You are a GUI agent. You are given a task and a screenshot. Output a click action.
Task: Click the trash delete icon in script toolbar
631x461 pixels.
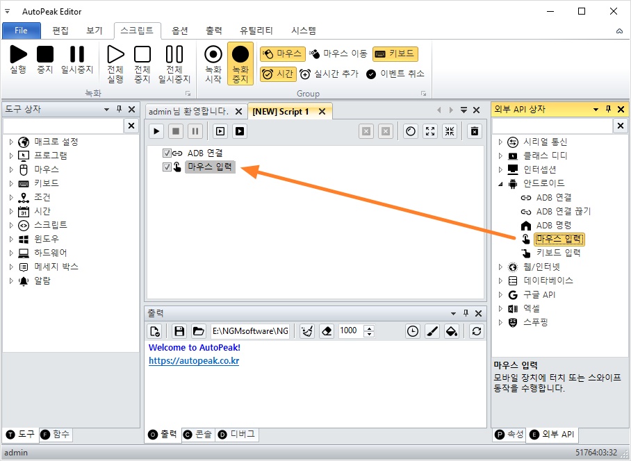(x=475, y=131)
